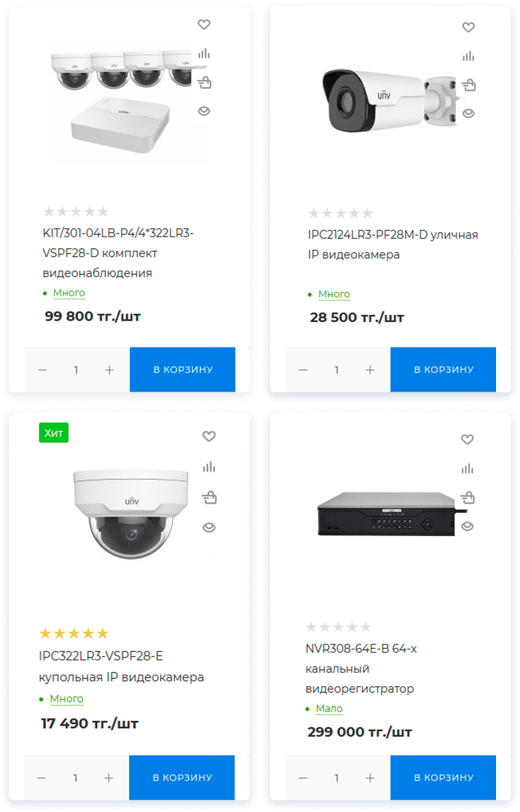
Task: Open the KIT/301-04LB-P4 комплект видеонаблюдения title link
Action: point(118,253)
